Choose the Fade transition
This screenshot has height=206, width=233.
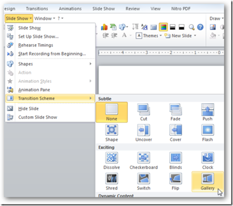[x=175, y=112]
